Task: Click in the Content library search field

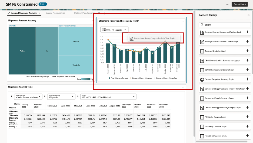Action: (x=225, y=25)
